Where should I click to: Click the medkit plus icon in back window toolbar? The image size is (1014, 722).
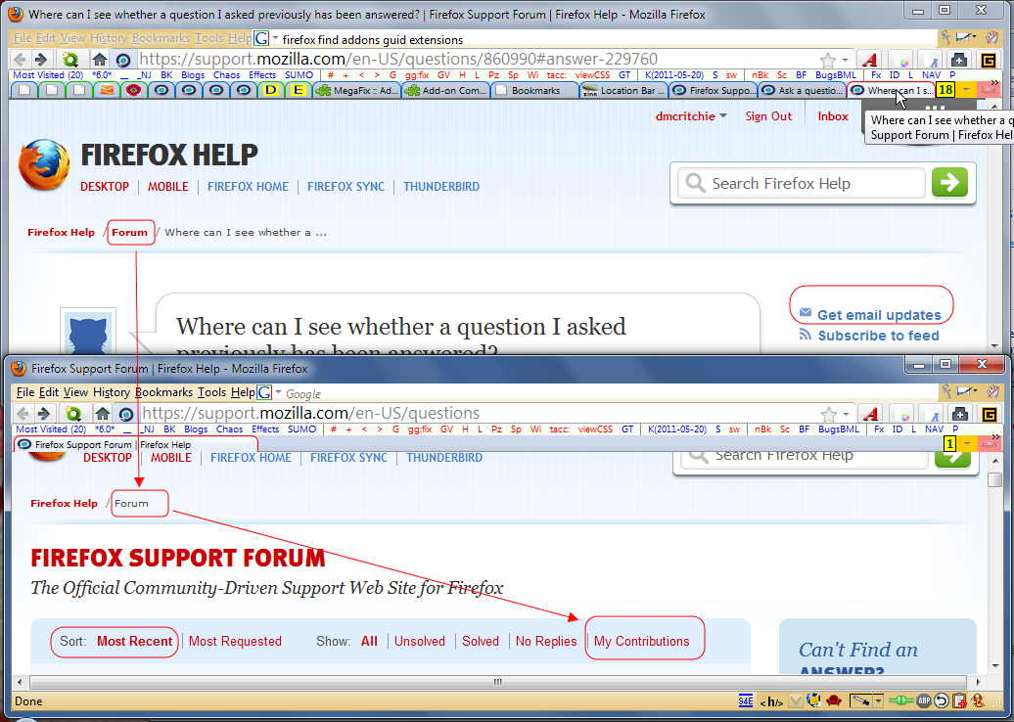(959, 60)
